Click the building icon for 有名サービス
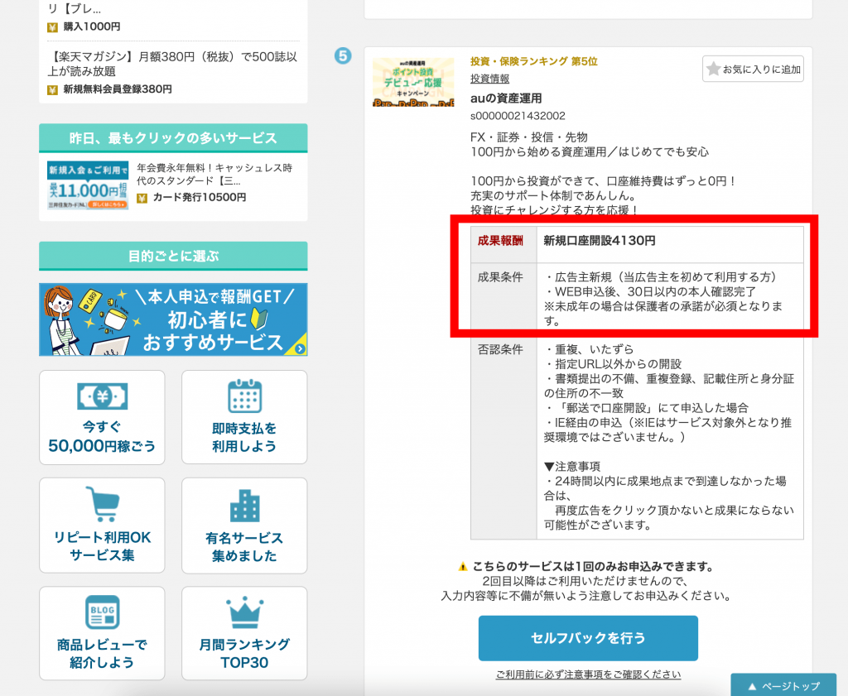Image resolution: width=848 pixels, height=696 pixels. 243,506
